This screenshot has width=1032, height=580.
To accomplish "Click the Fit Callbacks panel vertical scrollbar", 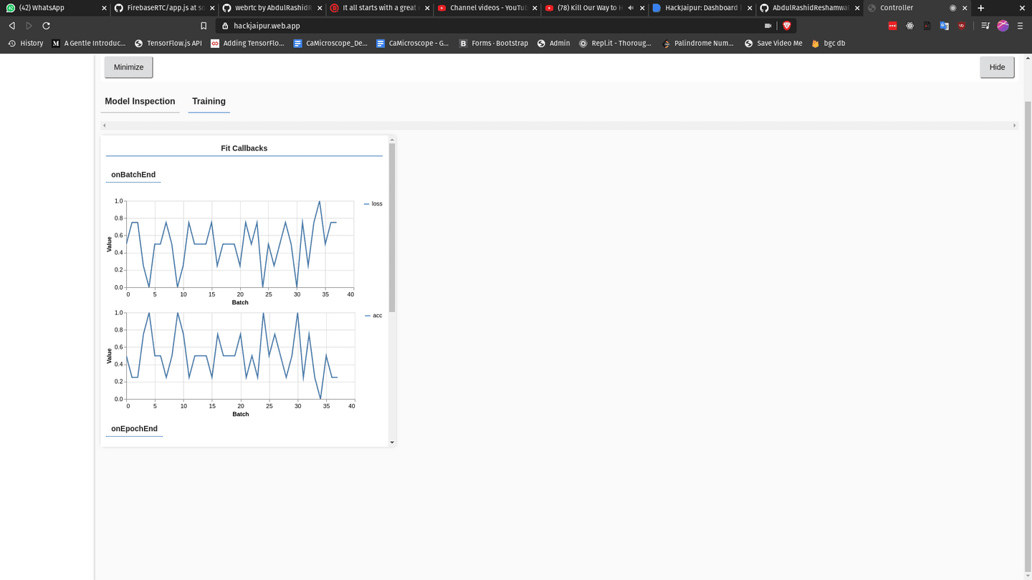I will coord(392,228).
